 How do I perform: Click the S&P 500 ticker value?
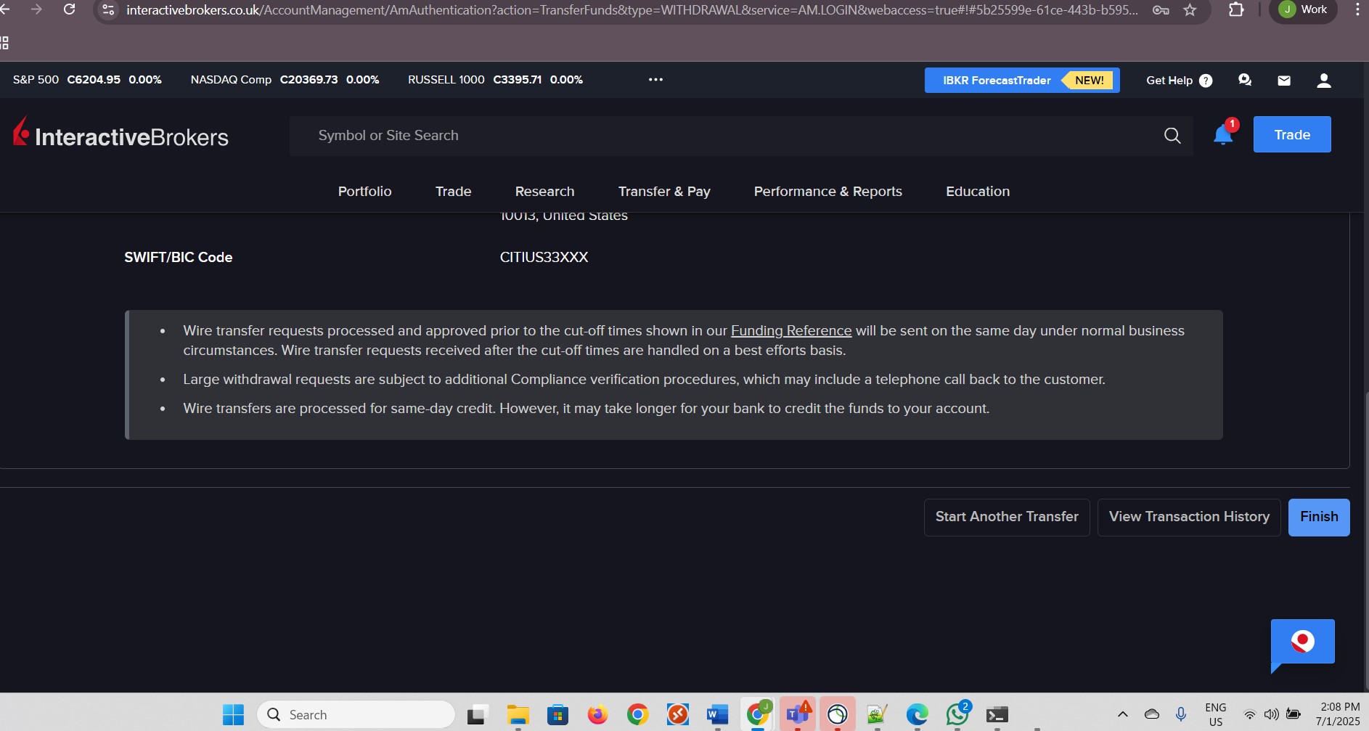(94, 80)
